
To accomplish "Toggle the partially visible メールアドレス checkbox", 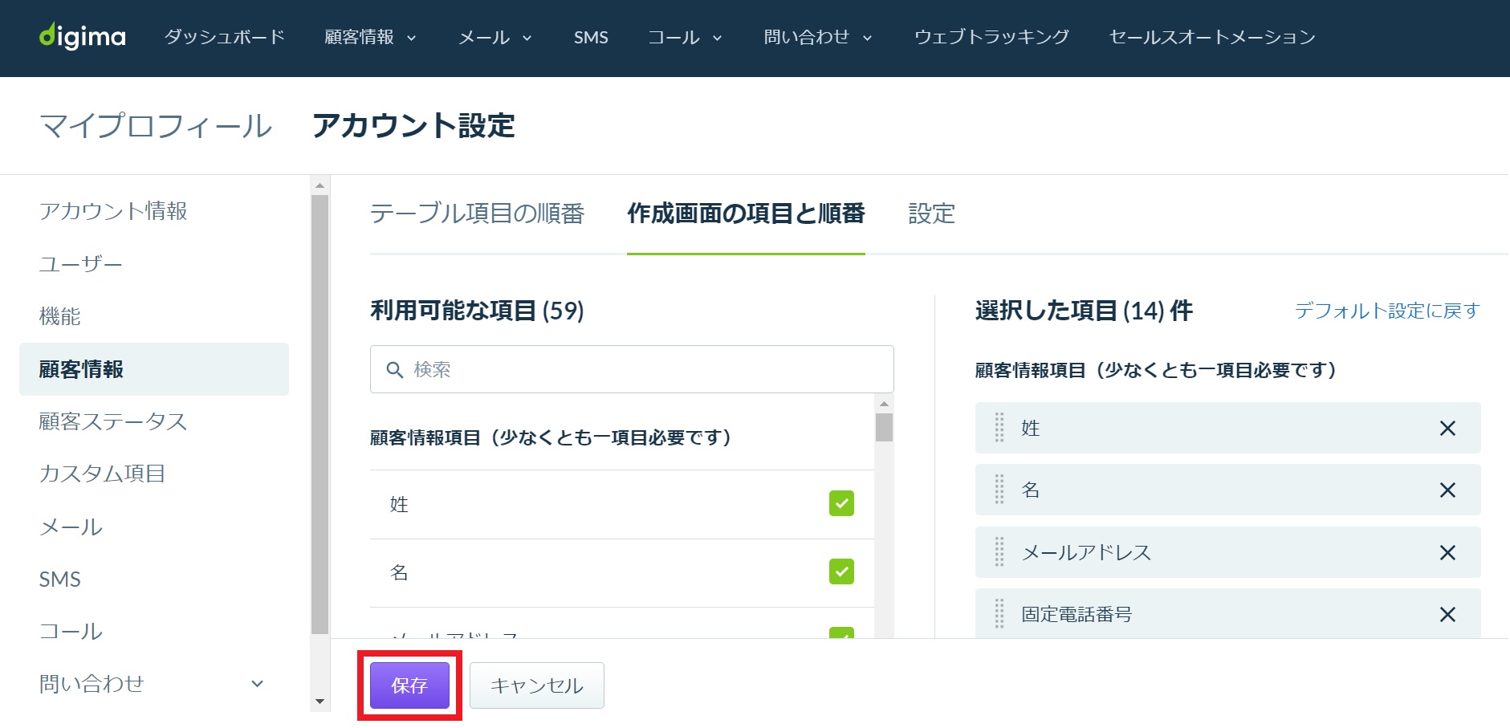I will [841, 632].
